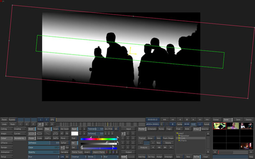The image size is (255, 159).
Task: Expand the Grade group tree item
Action: [x=179, y=138]
